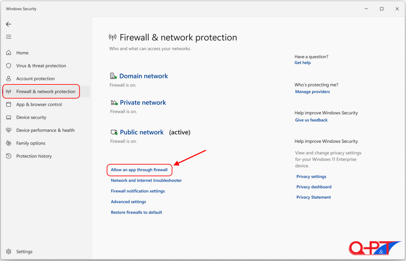The image size is (406, 261).
Task: Open Protection history in sidebar
Action: (34, 156)
